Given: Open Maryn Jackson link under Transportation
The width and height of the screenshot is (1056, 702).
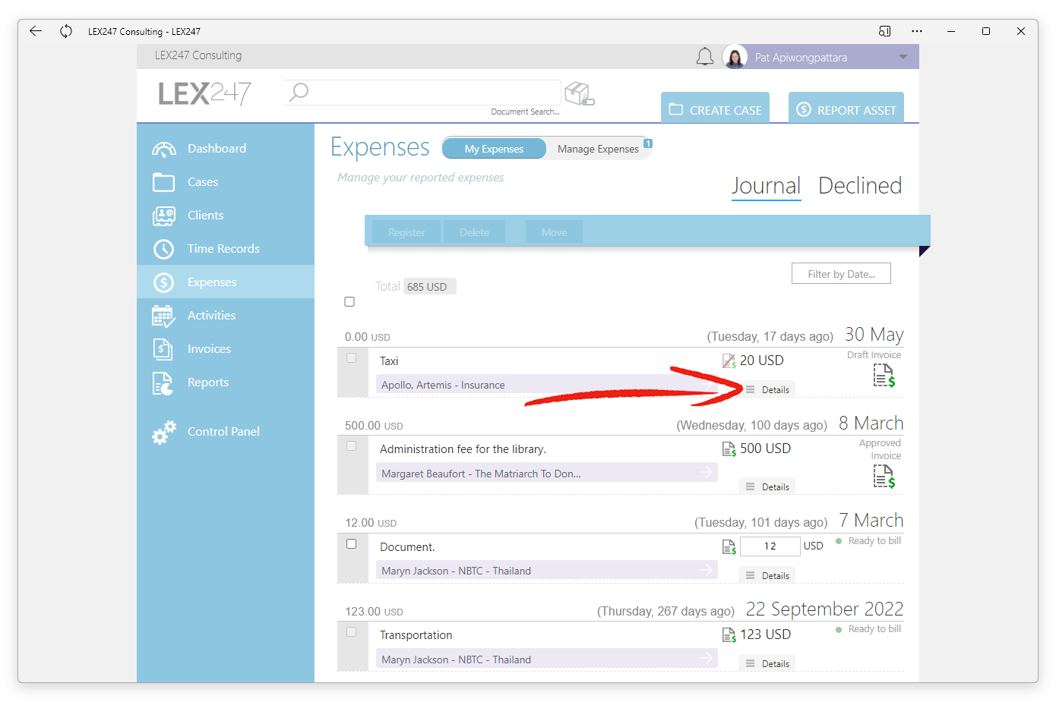Looking at the screenshot, I should (547, 659).
